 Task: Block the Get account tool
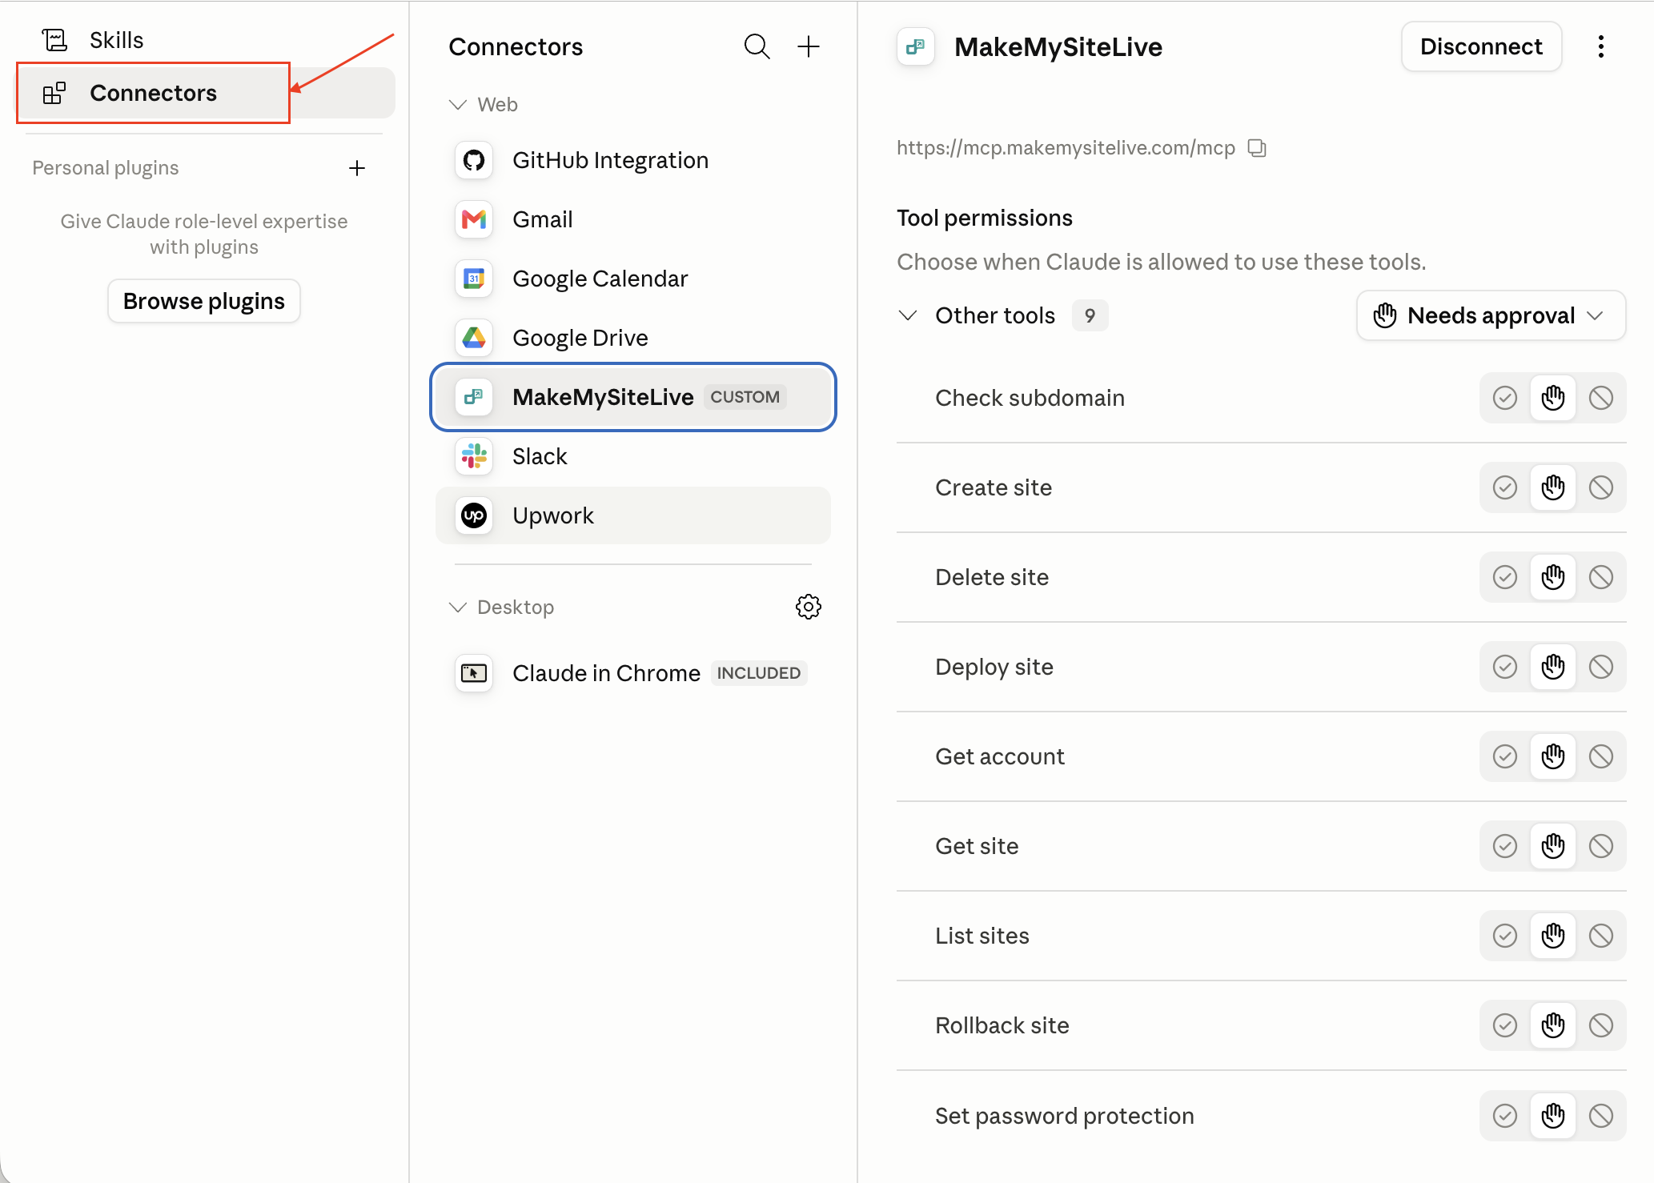(x=1601, y=756)
